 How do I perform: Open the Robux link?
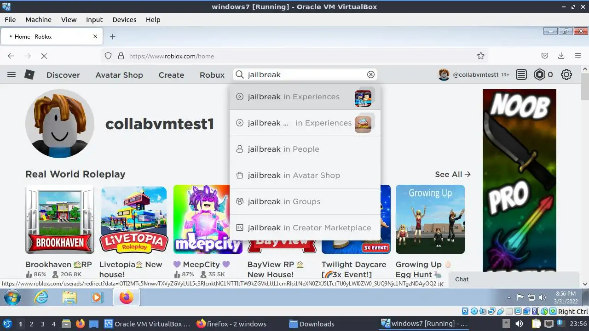coord(212,75)
